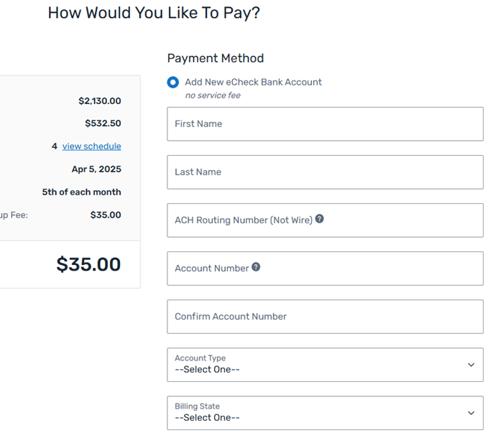
Task: Click the ACH Routing Number help icon
Action: (320, 219)
